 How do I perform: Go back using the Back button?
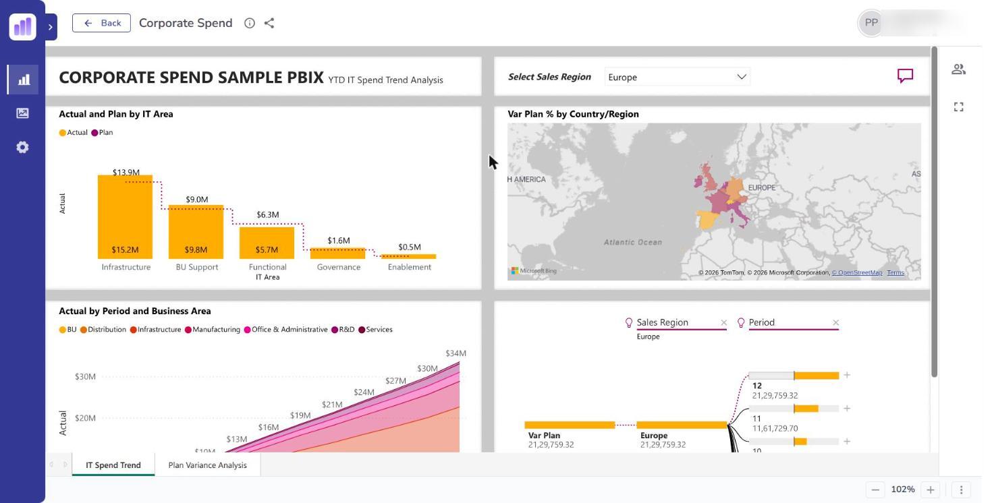[x=101, y=23]
